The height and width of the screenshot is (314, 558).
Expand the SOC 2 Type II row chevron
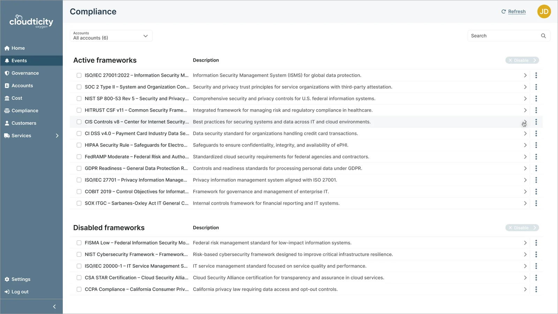coord(525,87)
